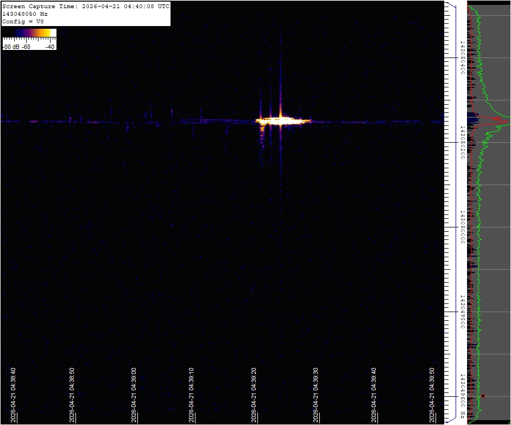511x425 pixels.
Task: Click the -40 label on dB legend
Action: (x=49, y=47)
